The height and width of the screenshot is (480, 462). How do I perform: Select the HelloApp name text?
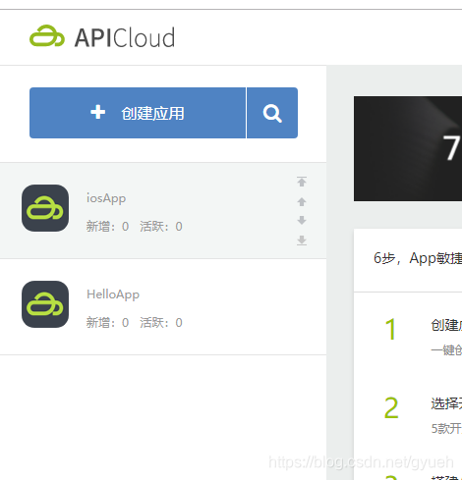tap(113, 294)
